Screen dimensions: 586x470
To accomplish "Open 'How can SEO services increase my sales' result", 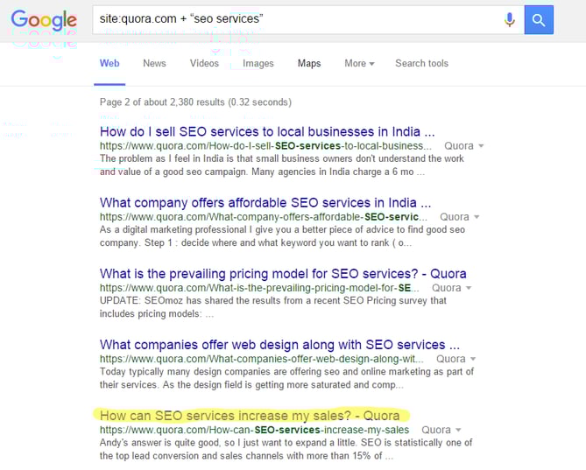I will click(x=250, y=416).
